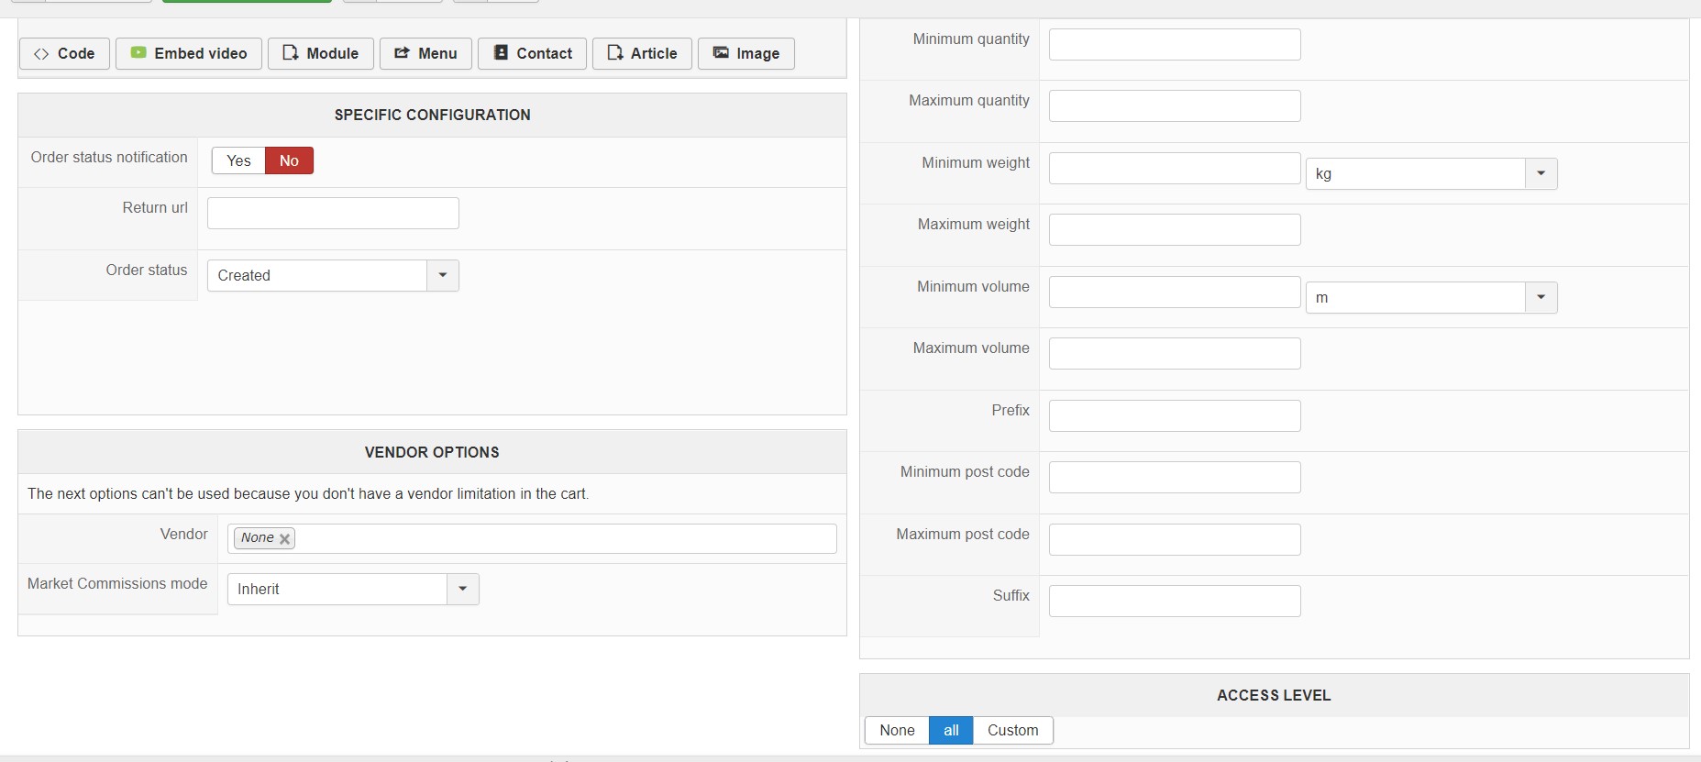The width and height of the screenshot is (1701, 762).
Task: Open the Image insert button
Action: click(746, 53)
